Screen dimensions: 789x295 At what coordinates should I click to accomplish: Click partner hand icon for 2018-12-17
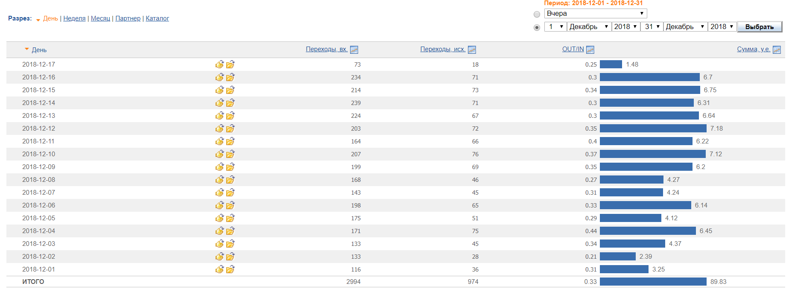(x=219, y=64)
